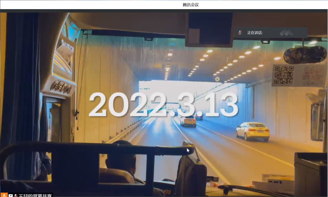Click the muted mic icon by presenter name
Image resolution: width=328 pixels, height=197 pixels.
click(x=16, y=195)
